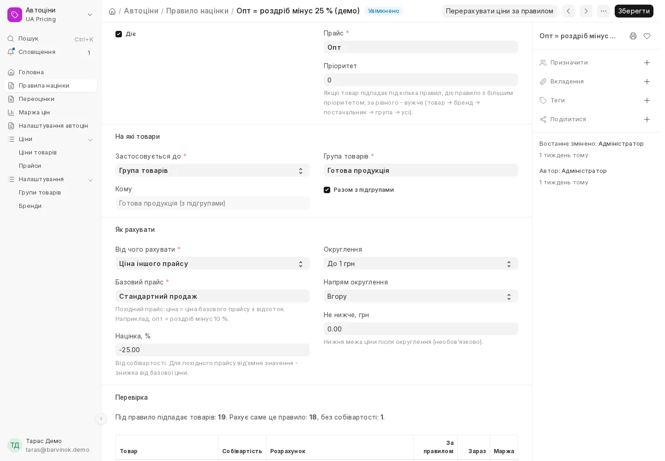The height and width of the screenshot is (461, 665).
Task: Click the home breadcrumb icon
Action: click(112, 11)
